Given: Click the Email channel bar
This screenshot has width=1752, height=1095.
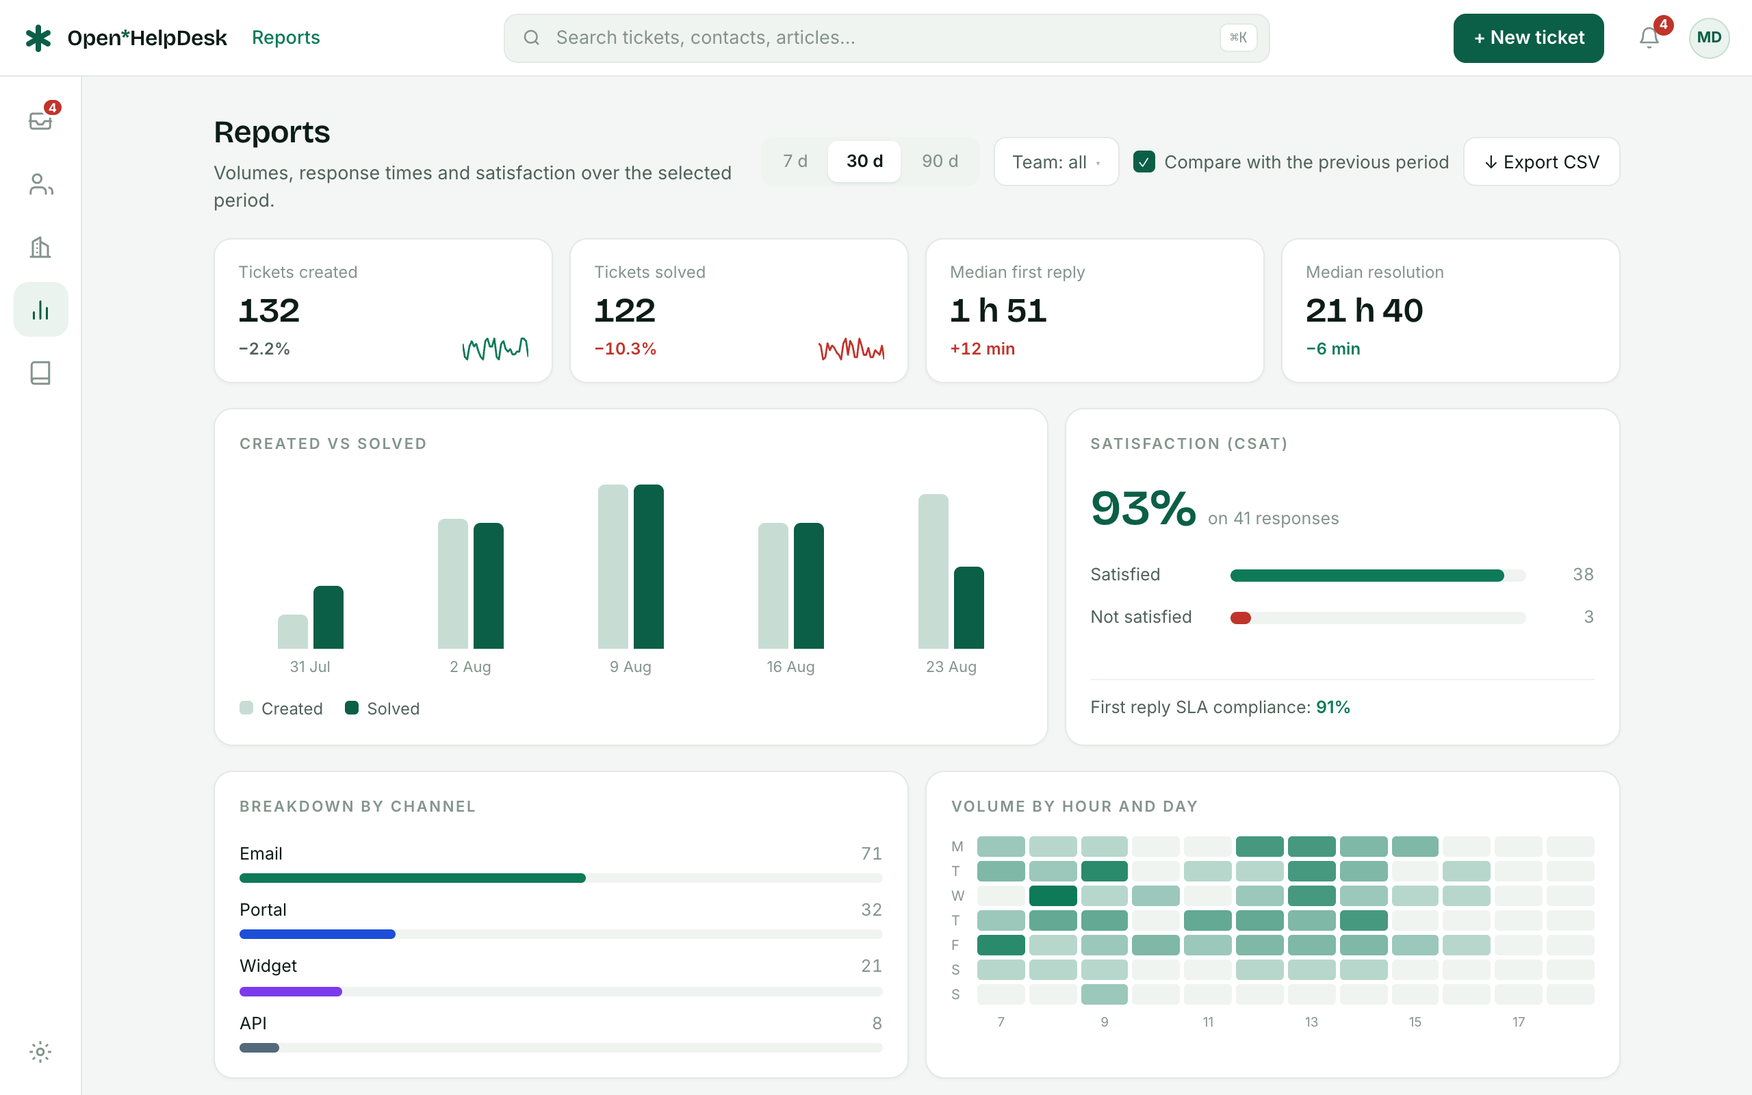Looking at the screenshot, I should (x=561, y=879).
